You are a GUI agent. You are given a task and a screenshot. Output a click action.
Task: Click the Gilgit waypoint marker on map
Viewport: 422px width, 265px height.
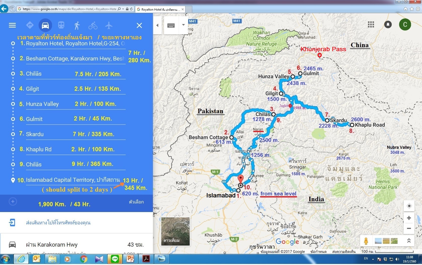281,94
